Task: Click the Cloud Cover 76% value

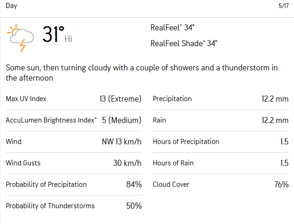Action: click(281, 184)
